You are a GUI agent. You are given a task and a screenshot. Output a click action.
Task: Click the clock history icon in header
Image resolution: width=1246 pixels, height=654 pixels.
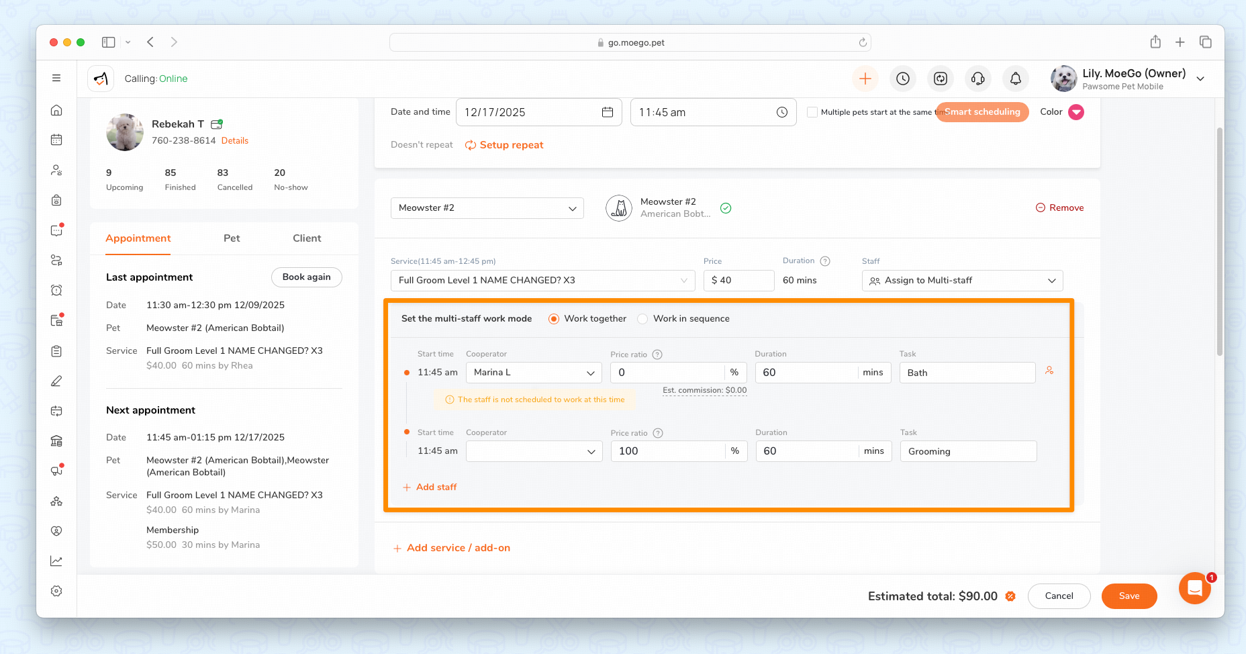point(903,79)
